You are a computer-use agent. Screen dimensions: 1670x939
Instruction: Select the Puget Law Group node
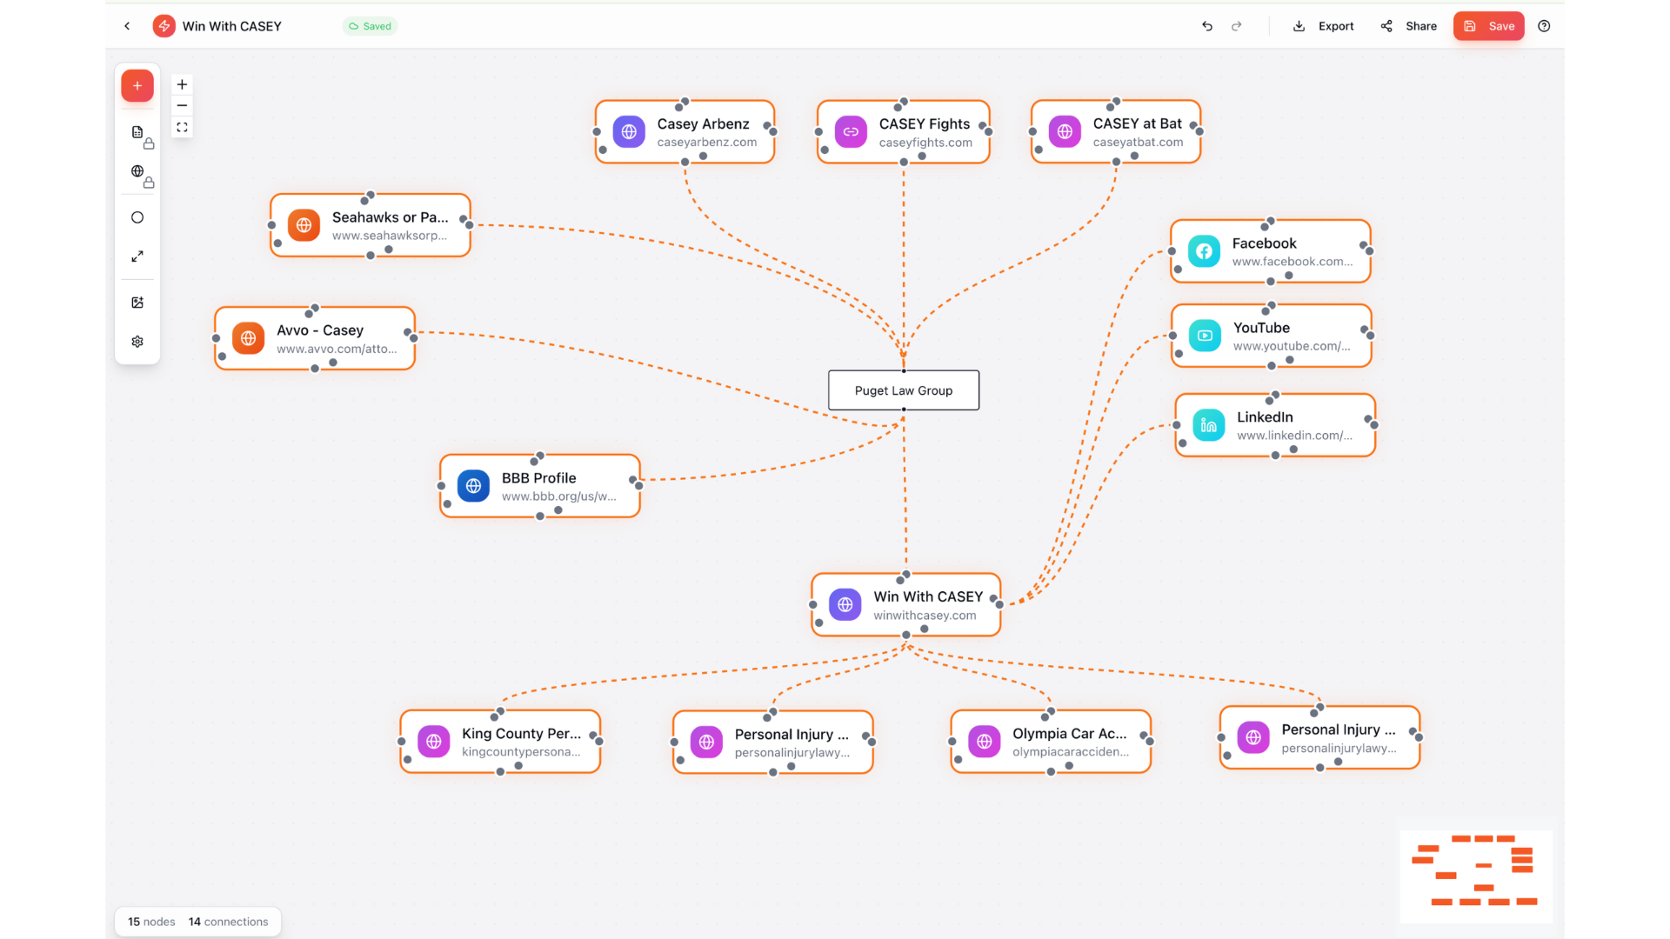(904, 390)
